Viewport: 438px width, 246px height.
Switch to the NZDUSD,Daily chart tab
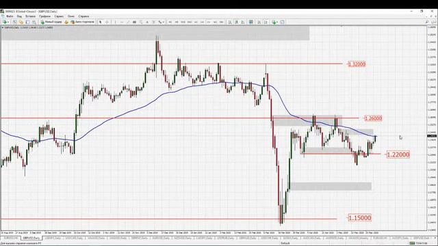[183, 238]
